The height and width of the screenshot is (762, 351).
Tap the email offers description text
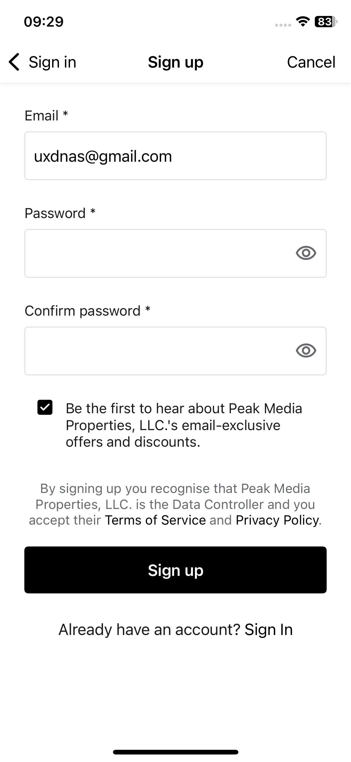coord(184,425)
